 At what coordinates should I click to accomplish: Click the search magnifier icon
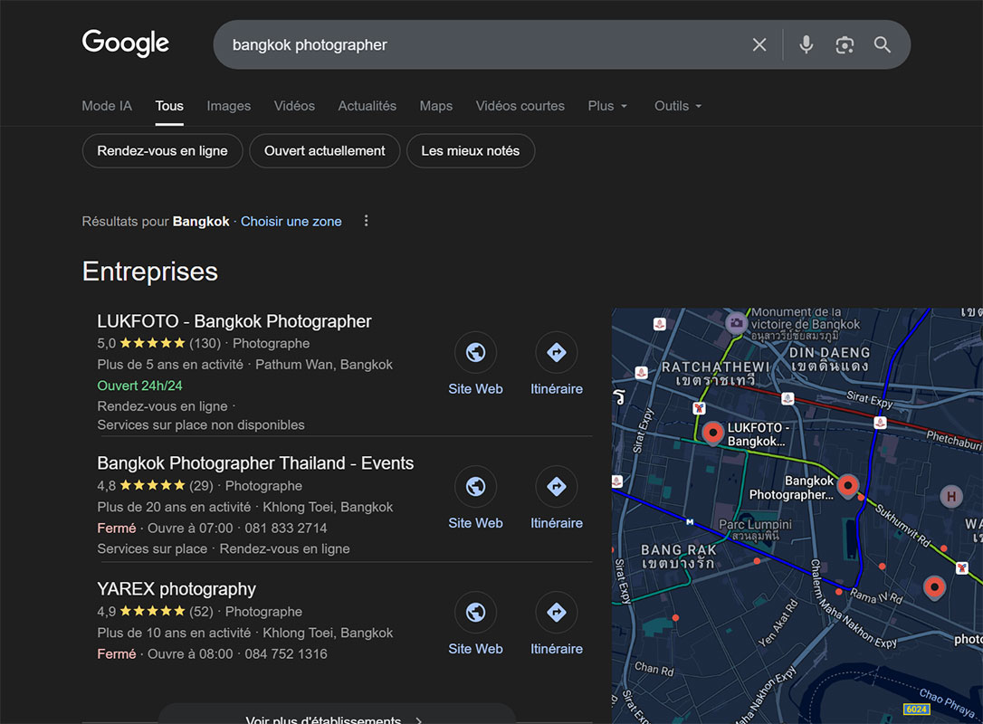click(883, 43)
